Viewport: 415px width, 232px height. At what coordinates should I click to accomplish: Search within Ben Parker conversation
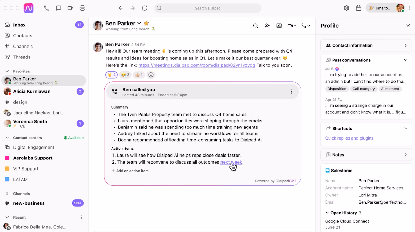pos(255,26)
